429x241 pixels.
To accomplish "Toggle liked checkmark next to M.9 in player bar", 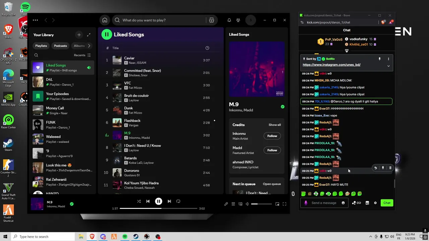I will (72, 204).
